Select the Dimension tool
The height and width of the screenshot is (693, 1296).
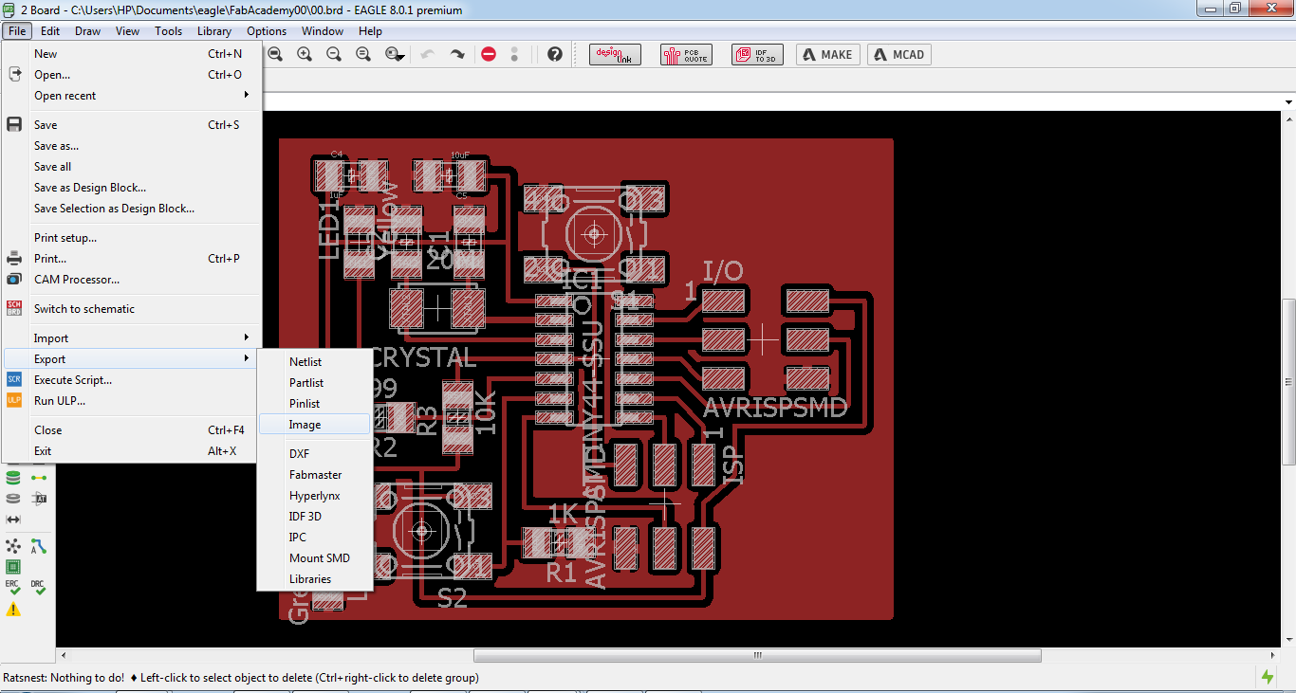(13, 520)
